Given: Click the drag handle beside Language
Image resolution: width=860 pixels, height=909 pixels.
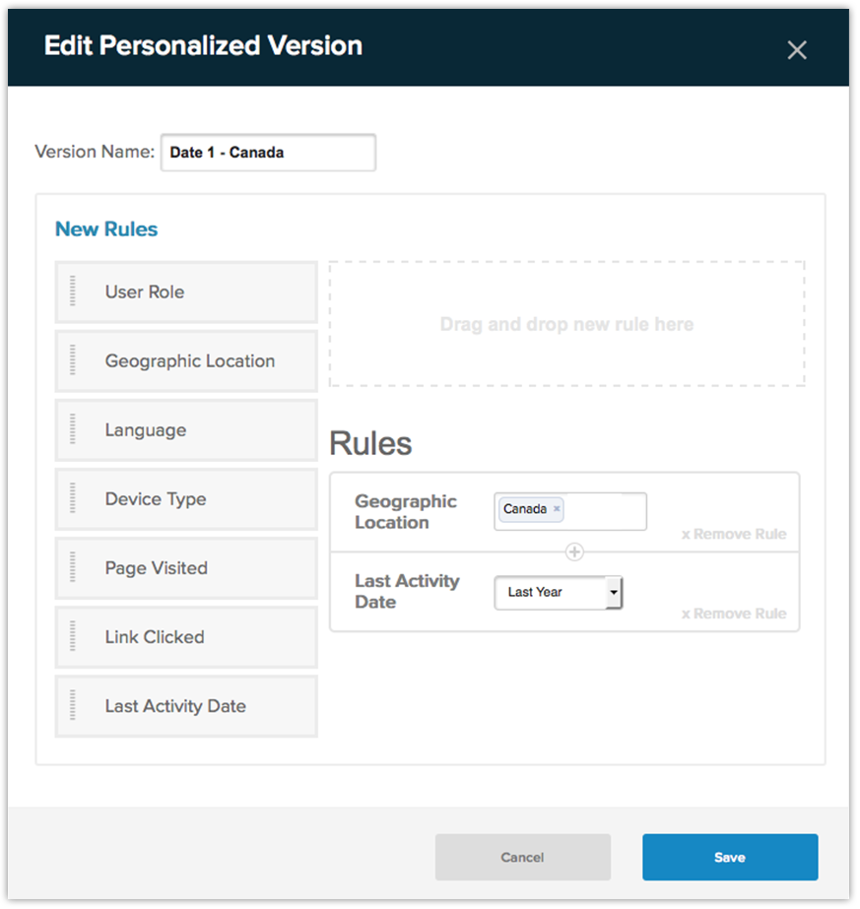Looking at the screenshot, I should [x=73, y=429].
